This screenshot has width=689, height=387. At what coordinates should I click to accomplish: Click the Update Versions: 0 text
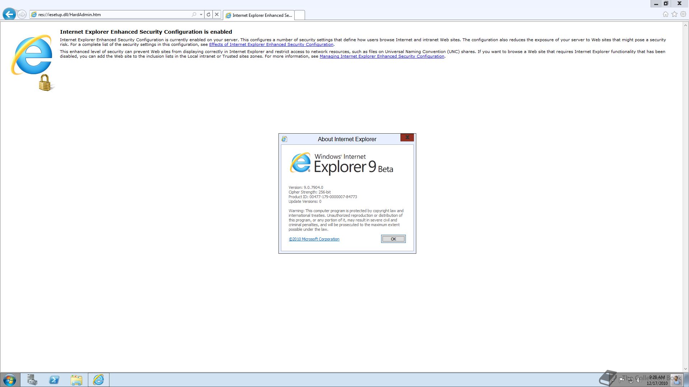(305, 201)
